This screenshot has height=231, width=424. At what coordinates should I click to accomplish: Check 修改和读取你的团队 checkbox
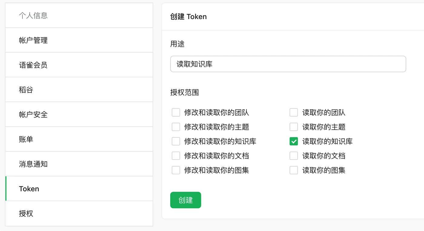[x=176, y=113]
